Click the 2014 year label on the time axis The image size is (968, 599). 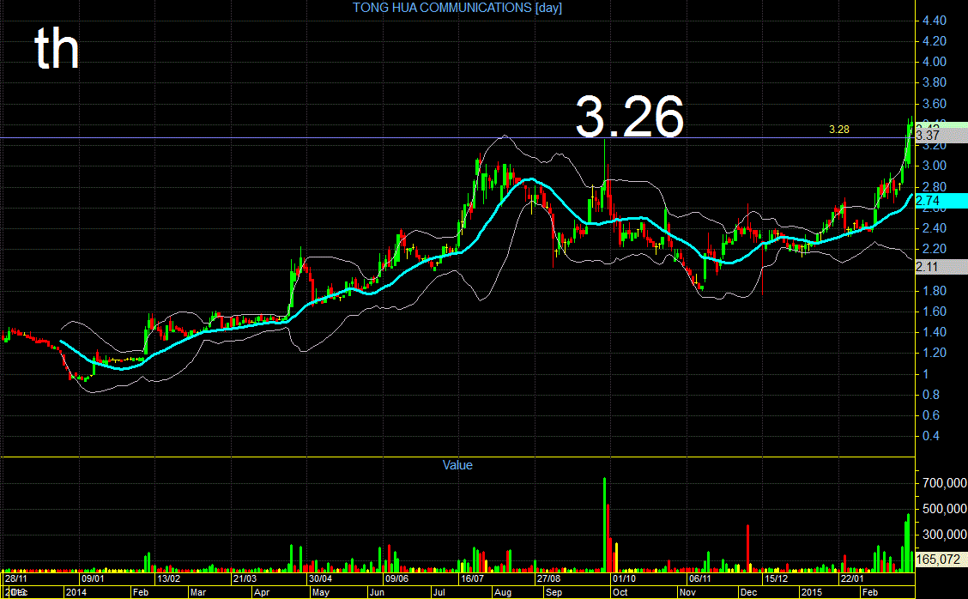(76, 592)
